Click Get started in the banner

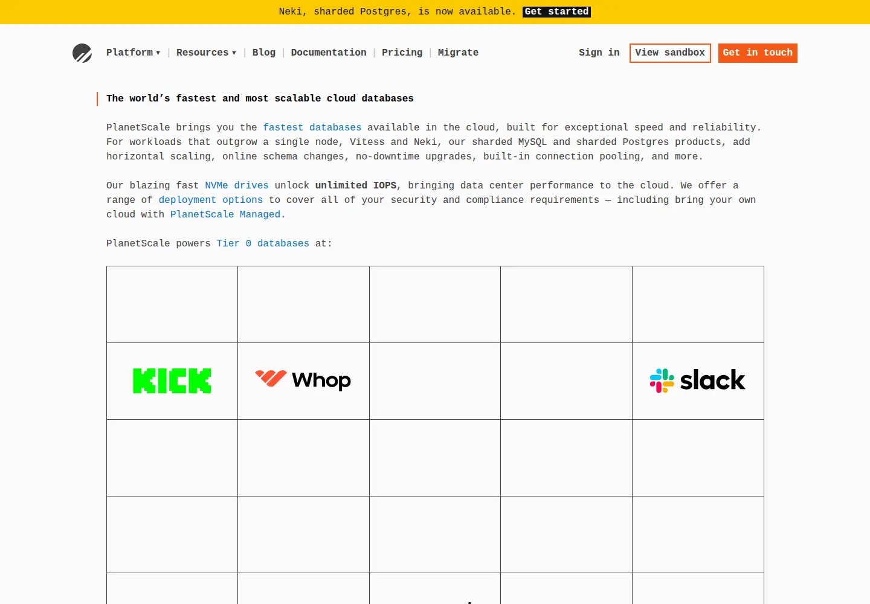(x=556, y=11)
